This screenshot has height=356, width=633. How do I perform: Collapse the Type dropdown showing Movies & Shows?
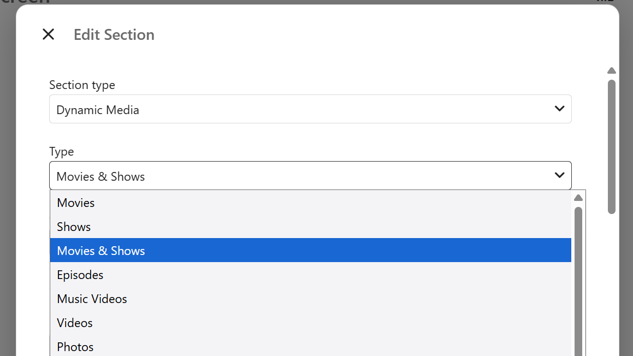(x=310, y=176)
